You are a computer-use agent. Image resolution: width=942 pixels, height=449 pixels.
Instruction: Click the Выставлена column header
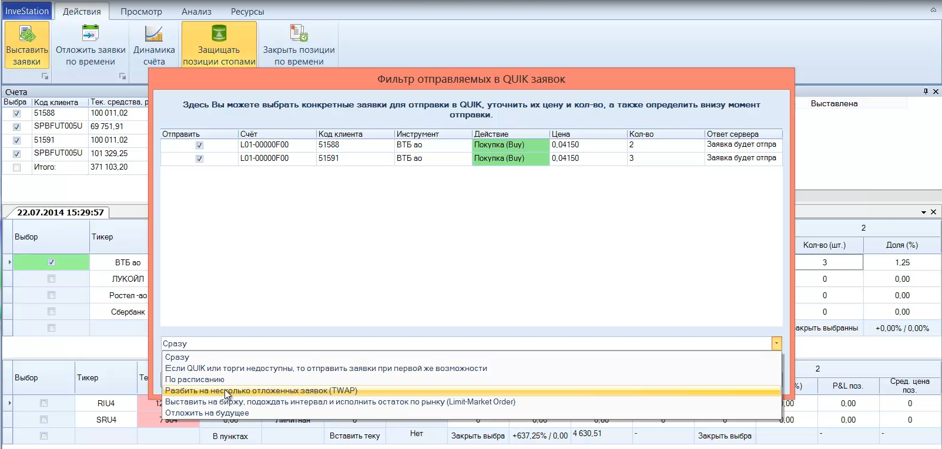click(x=834, y=104)
